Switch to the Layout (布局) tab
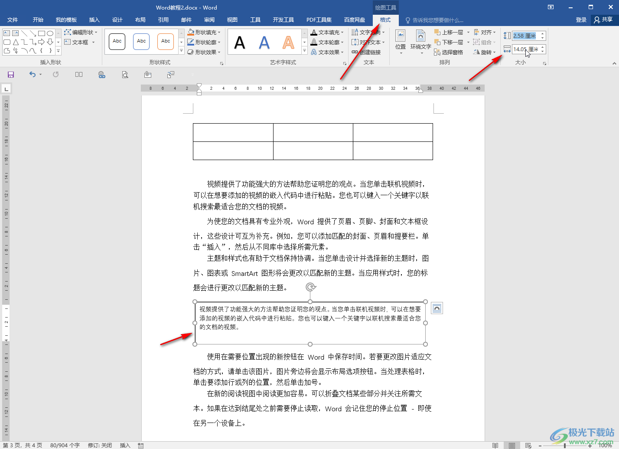 pos(140,20)
